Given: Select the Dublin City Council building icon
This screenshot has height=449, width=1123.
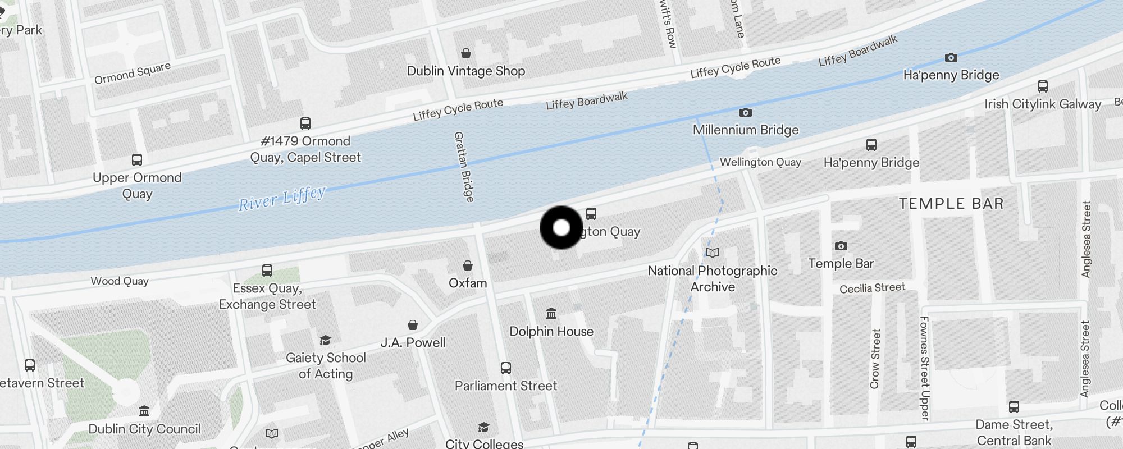Looking at the screenshot, I should pos(144,411).
